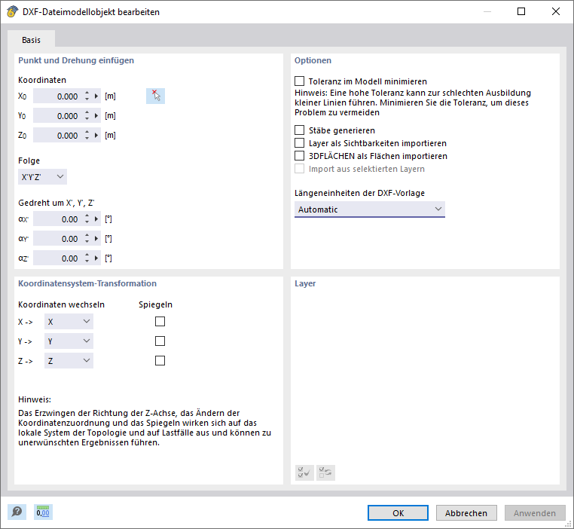Open the Y -> coordinate dropdown
The image size is (574, 529).
(x=69, y=341)
